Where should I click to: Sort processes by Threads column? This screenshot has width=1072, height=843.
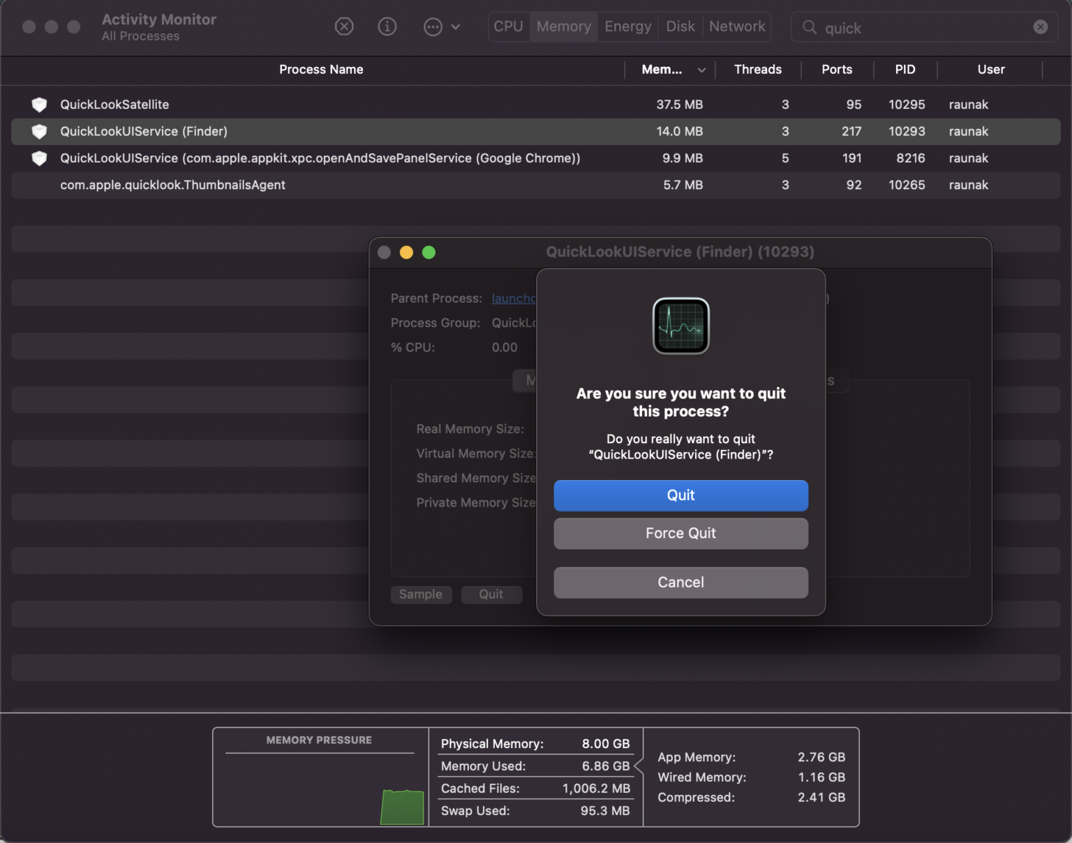click(757, 70)
